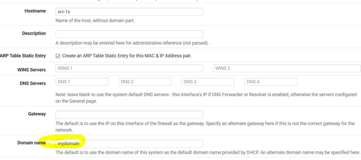The width and height of the screenshot is (361, 160).
Task: Click the DNS servers note about leaving blank
Action: (x=206, y=98)
